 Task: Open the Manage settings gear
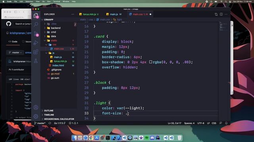click(x=36, y=116)
